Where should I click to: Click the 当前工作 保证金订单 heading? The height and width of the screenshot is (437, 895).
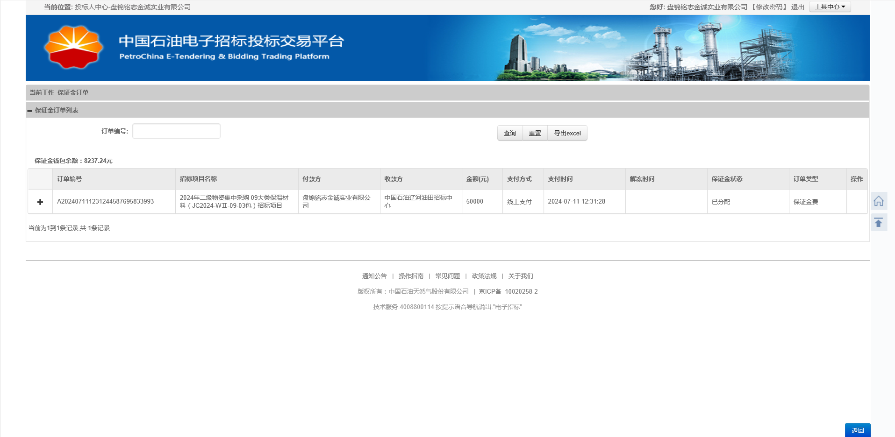coord(59,92)
